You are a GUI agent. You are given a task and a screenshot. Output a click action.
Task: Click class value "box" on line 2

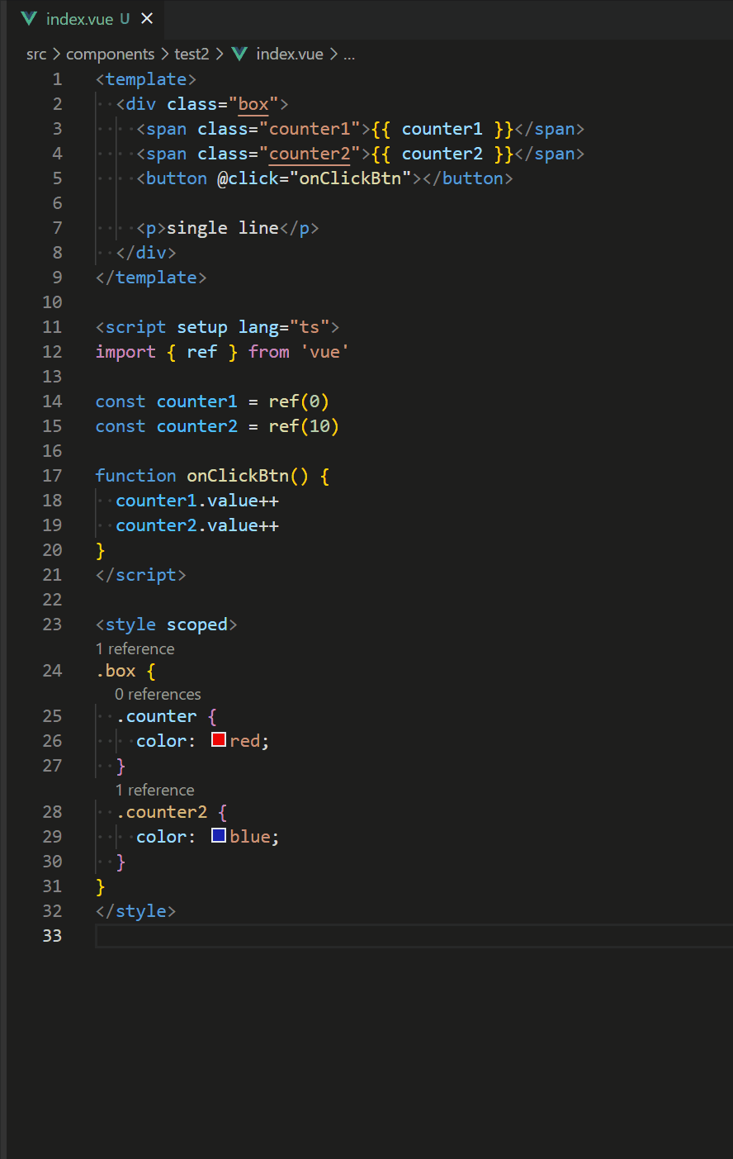click(253, 104)
